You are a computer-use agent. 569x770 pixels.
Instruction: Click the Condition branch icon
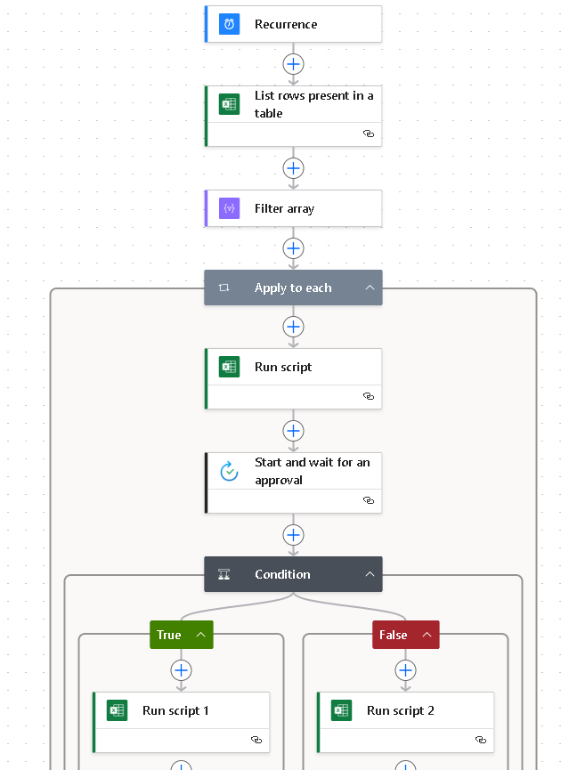224,574
